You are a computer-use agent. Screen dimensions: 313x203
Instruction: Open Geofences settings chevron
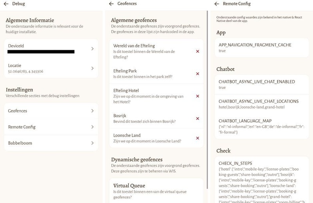(x=92, y=111)
